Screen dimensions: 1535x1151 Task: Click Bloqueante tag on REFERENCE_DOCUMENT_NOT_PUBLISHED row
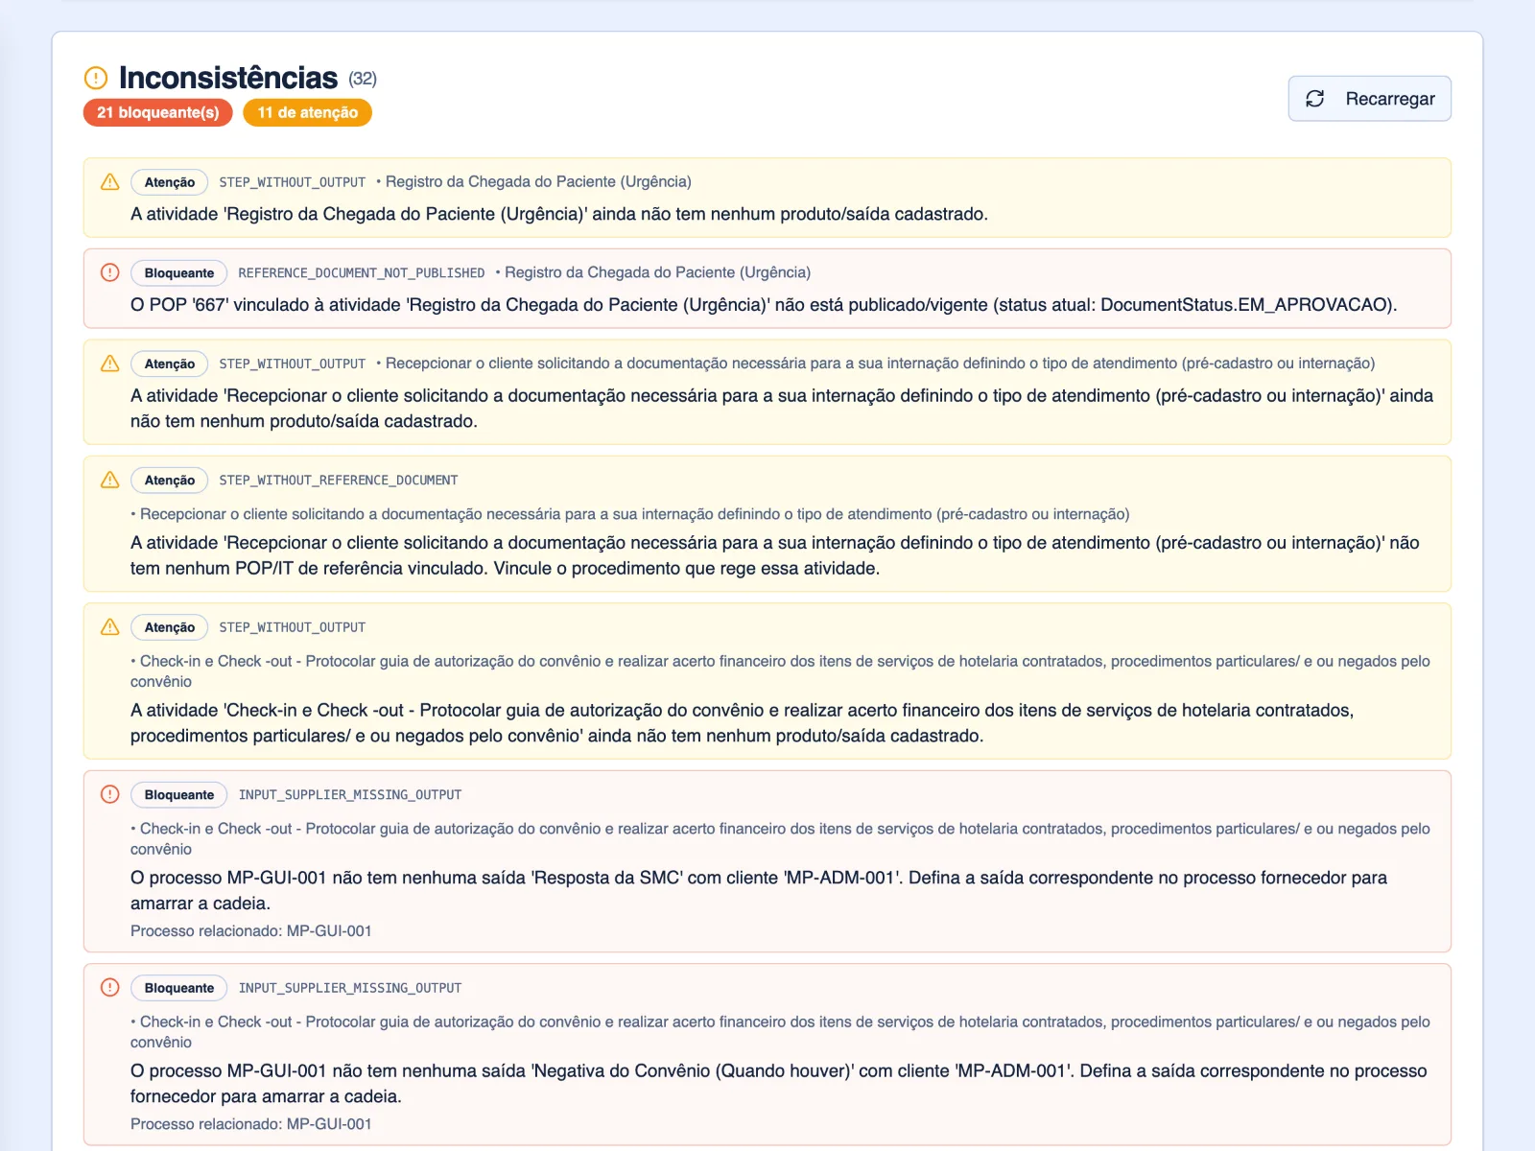pos(179,273)
